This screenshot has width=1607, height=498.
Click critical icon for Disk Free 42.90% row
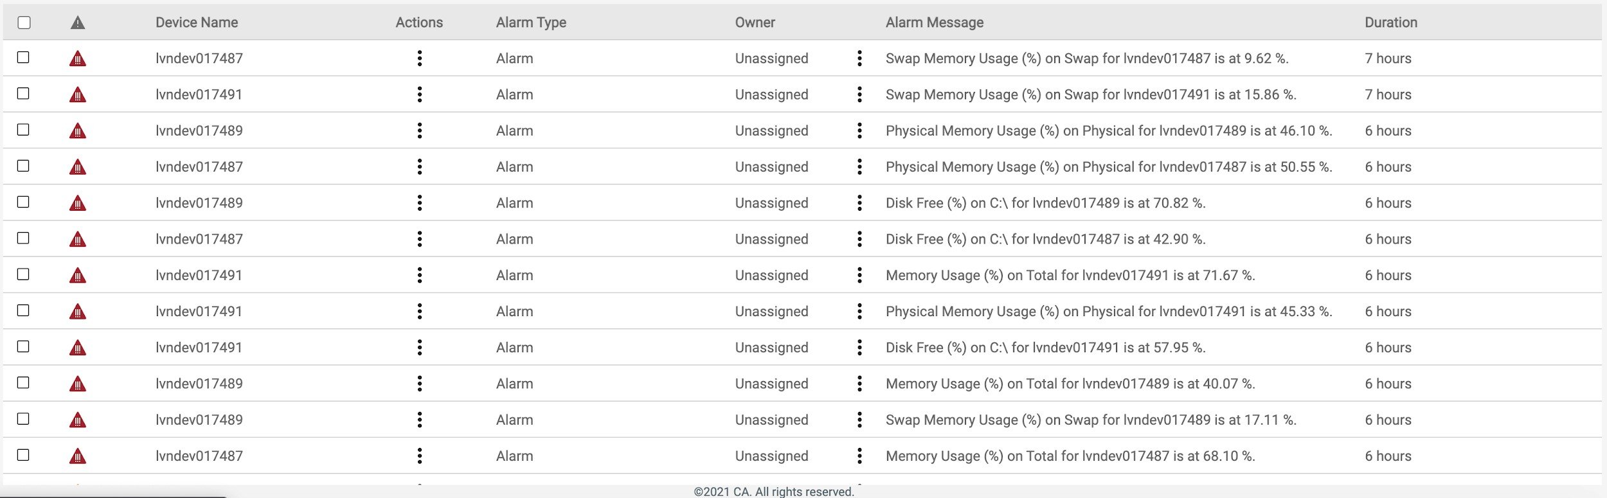[78, 240]
